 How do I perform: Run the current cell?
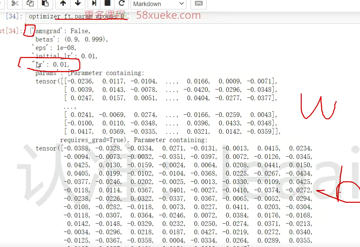click(94, 4)
